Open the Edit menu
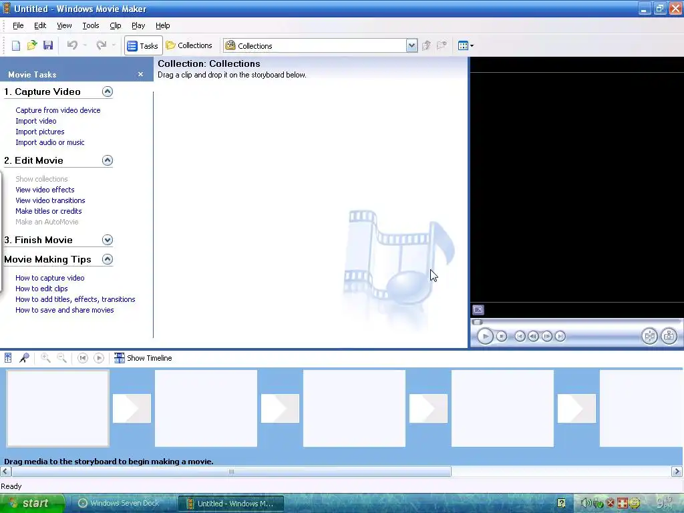The width and height of the screenshot is (684, 513). click(x=40, y=25)
